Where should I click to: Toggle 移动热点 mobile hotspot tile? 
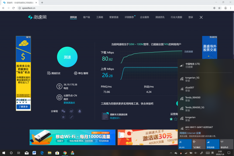[226, 144]
